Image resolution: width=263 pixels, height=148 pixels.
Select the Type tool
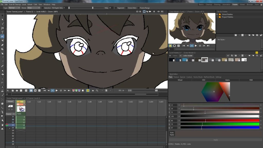click(2, 32)
